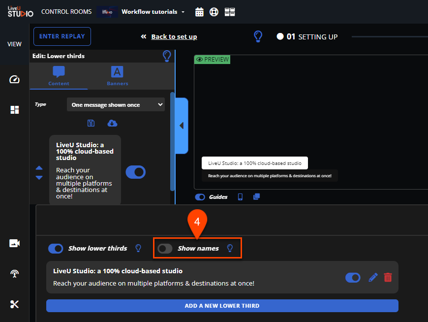Image resolution: width=428 pixels, height=322 pixels.
Task: Delete the lower third with red trash icon
Action: [388, 278]
